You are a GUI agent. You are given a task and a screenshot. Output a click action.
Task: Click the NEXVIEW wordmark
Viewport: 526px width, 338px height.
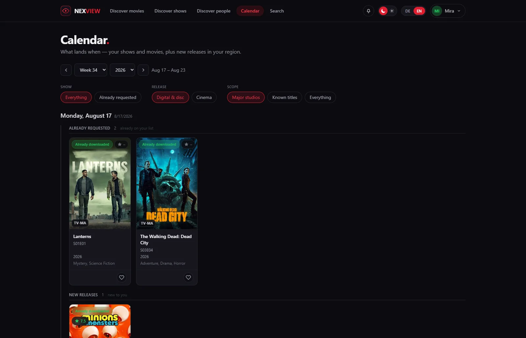tap(87, 11)
